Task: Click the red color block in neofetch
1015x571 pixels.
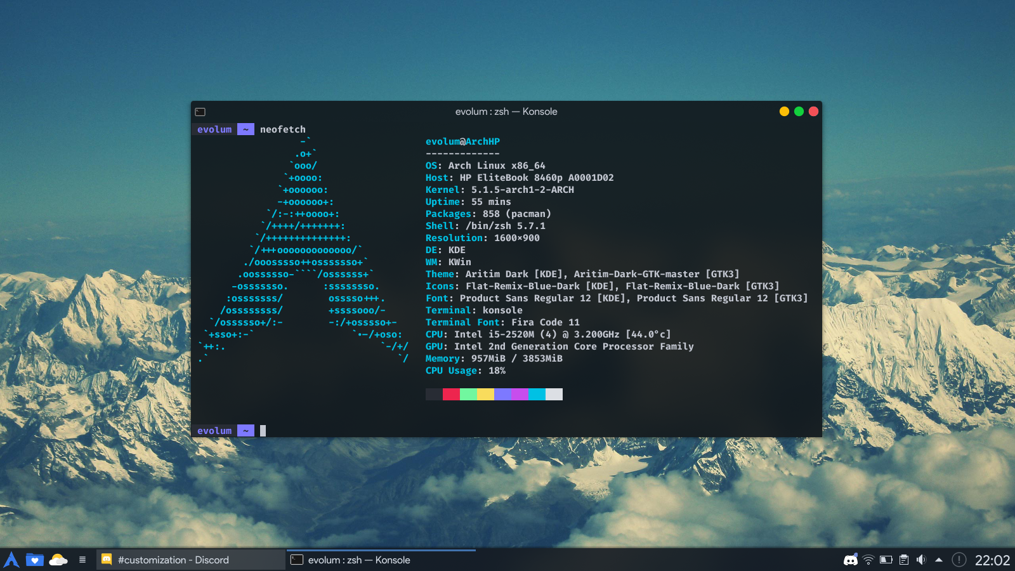Action: [x=451, y=395]
